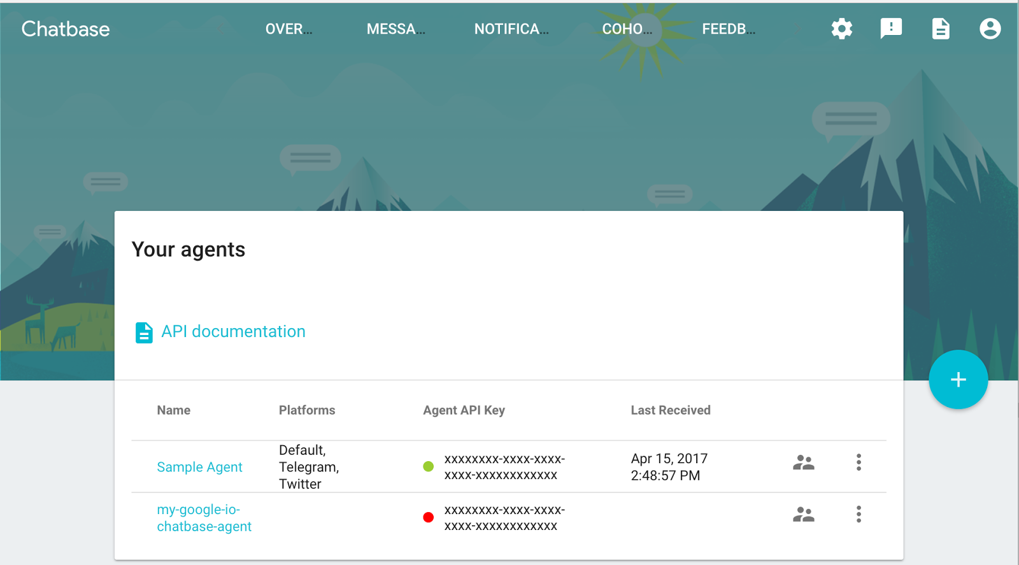
Task: Open the settings gear icon
Action: (841, 29)
